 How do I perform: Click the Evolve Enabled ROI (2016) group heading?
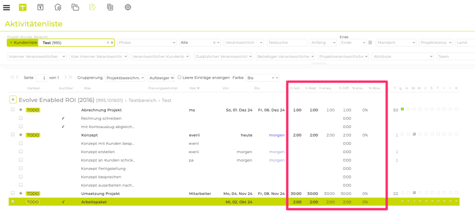[57, 100]
